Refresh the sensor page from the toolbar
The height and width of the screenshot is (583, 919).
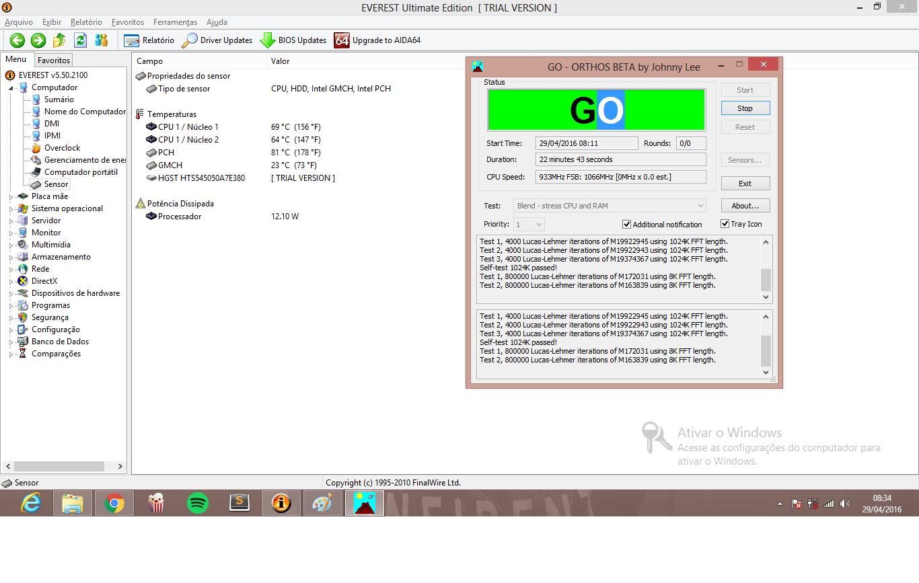click(x=80, y=40)
